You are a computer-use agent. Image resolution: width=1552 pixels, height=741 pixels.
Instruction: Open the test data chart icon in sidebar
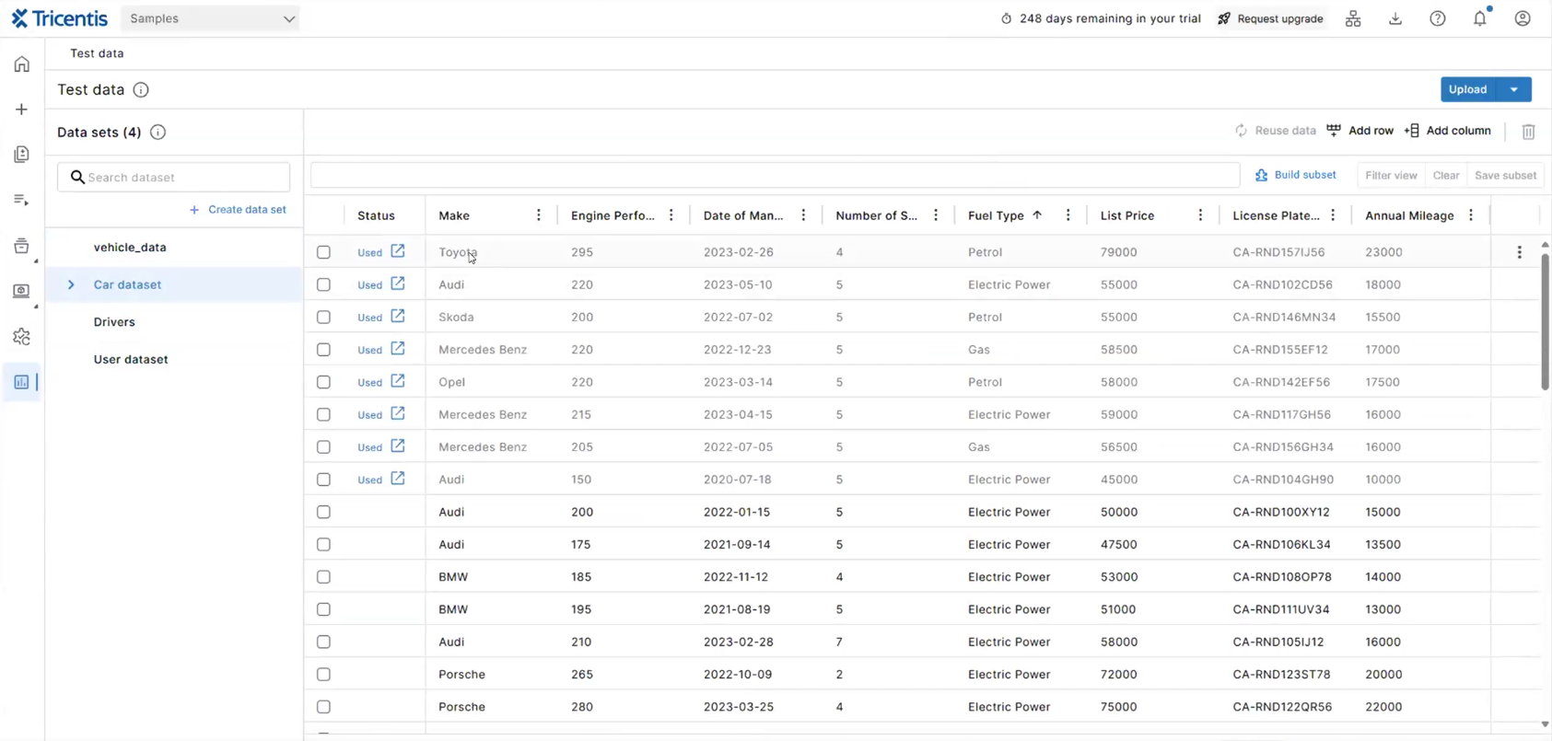(x=22, y=382)
